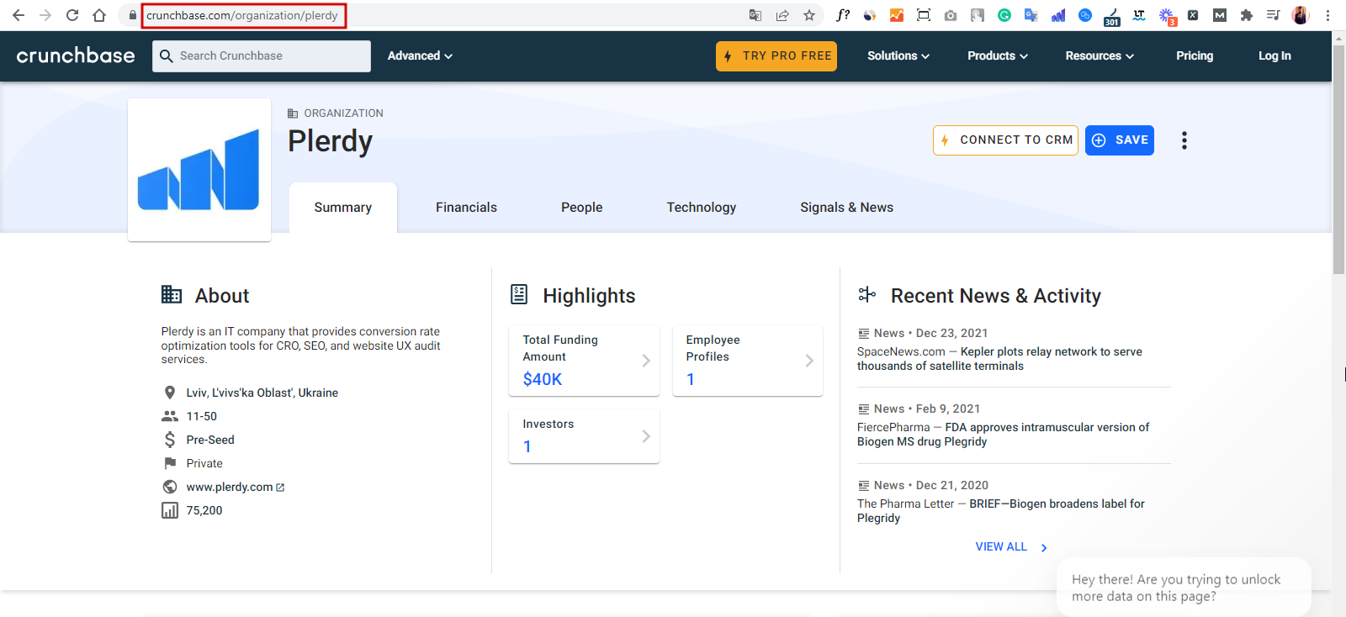1346x617 pixels.
Task: Open the media control playlist icon
Action: coord(1274,15)
